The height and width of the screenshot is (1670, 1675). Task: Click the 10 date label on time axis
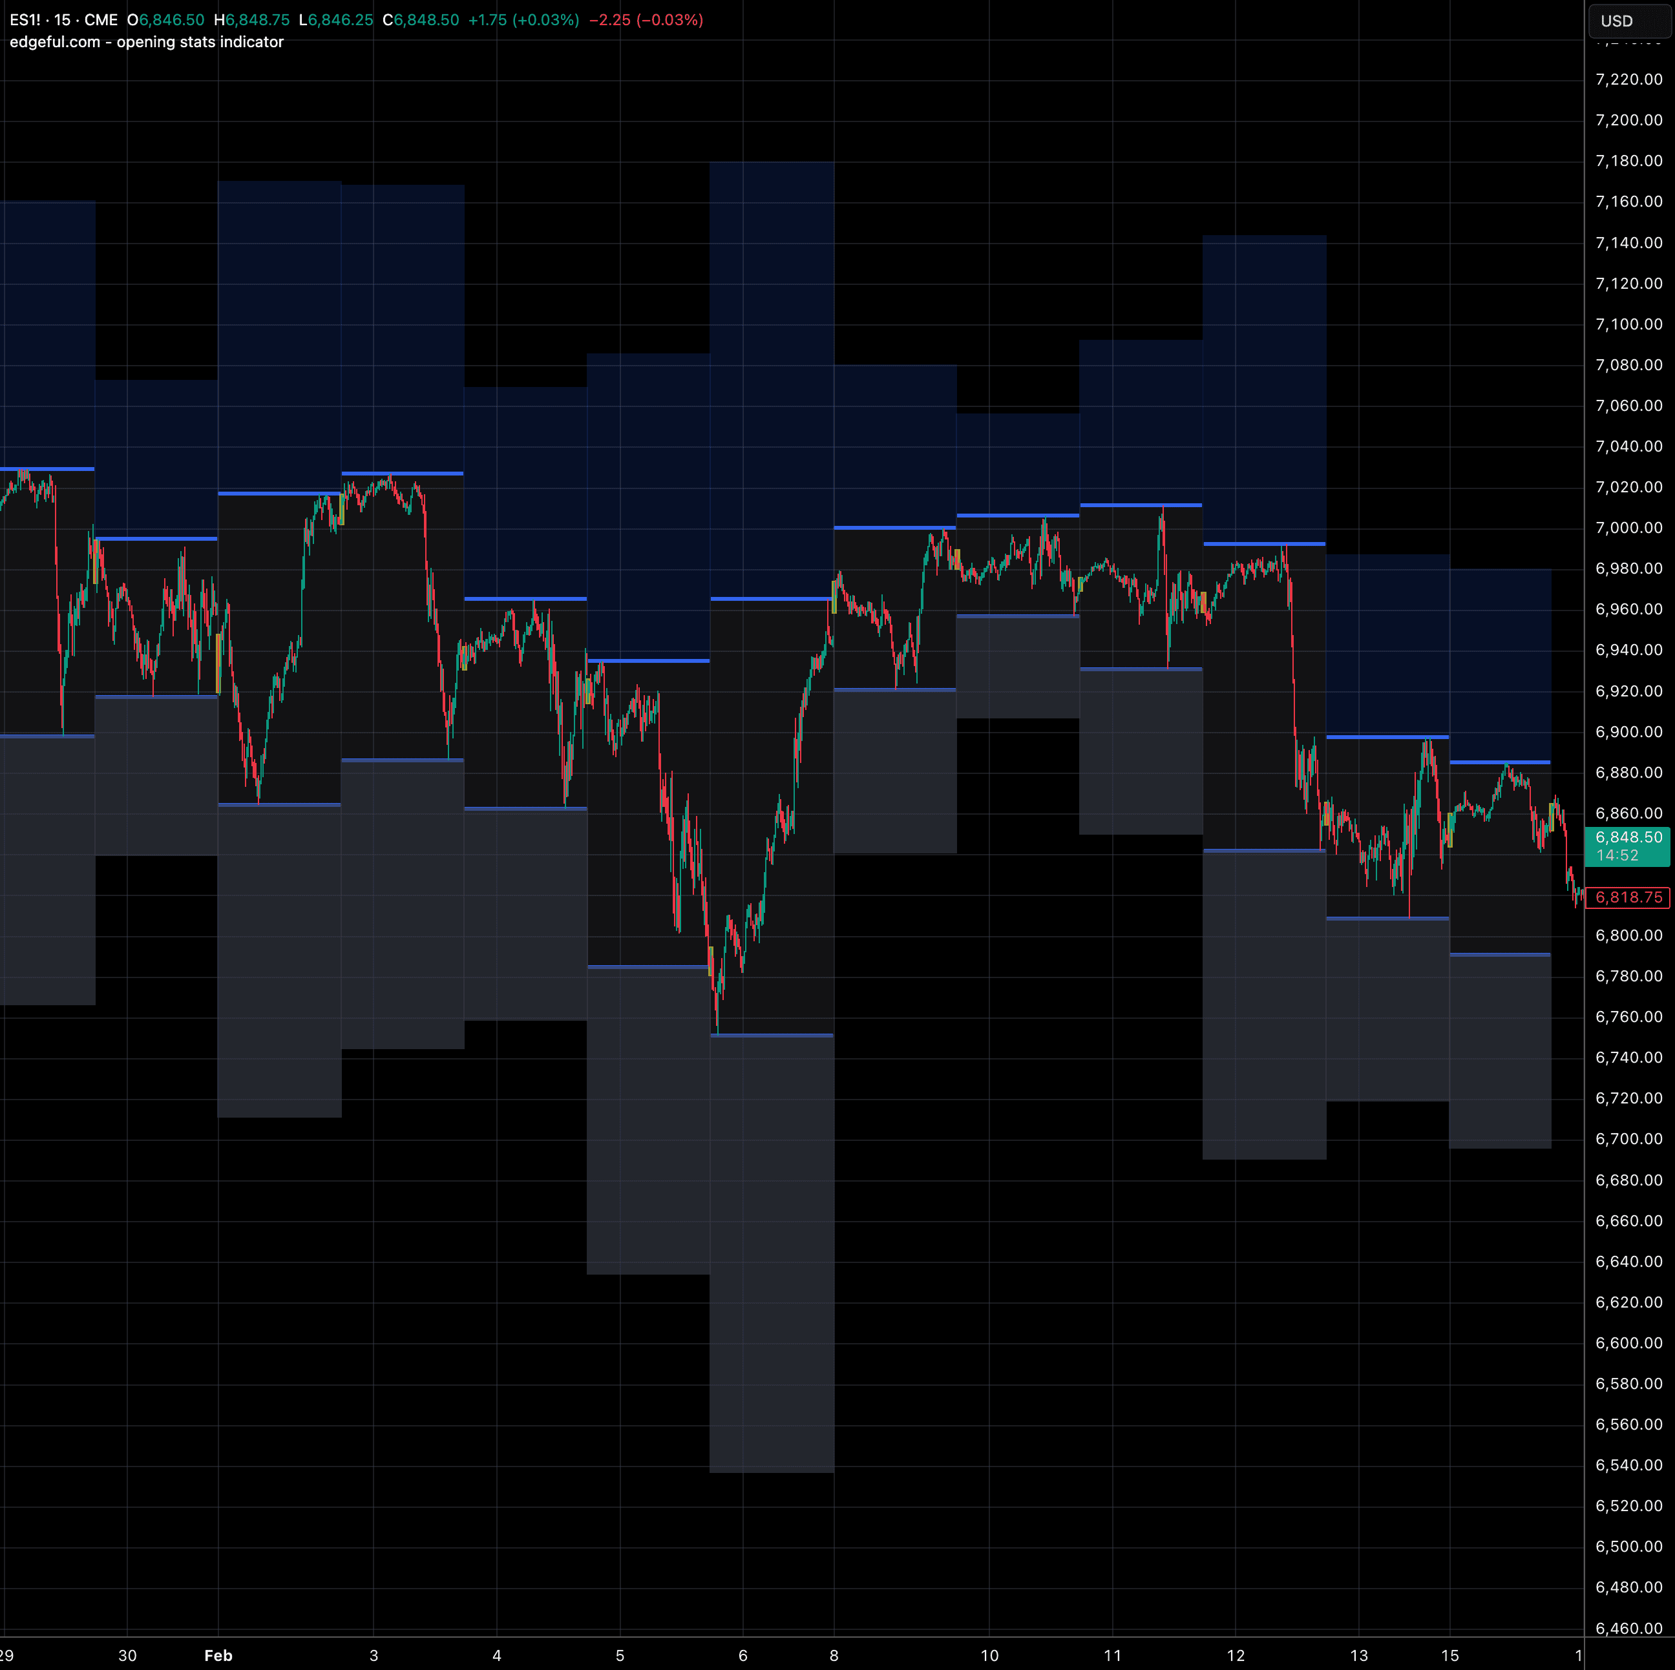989,1655
